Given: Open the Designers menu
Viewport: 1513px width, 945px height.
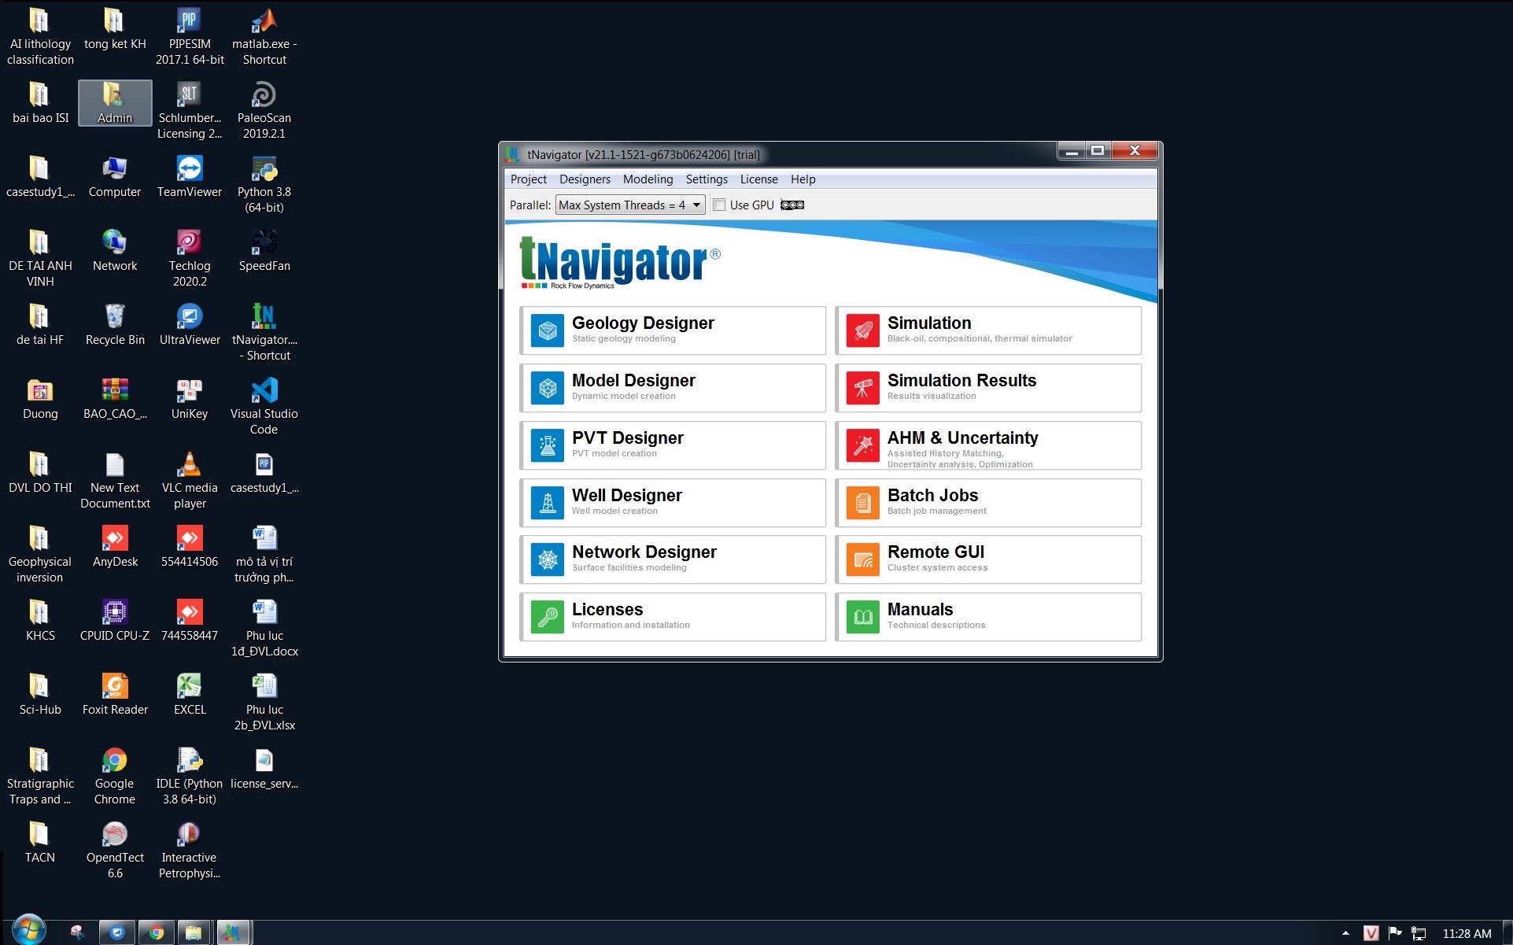Looking at the screenshot, I should coord(585,179).
